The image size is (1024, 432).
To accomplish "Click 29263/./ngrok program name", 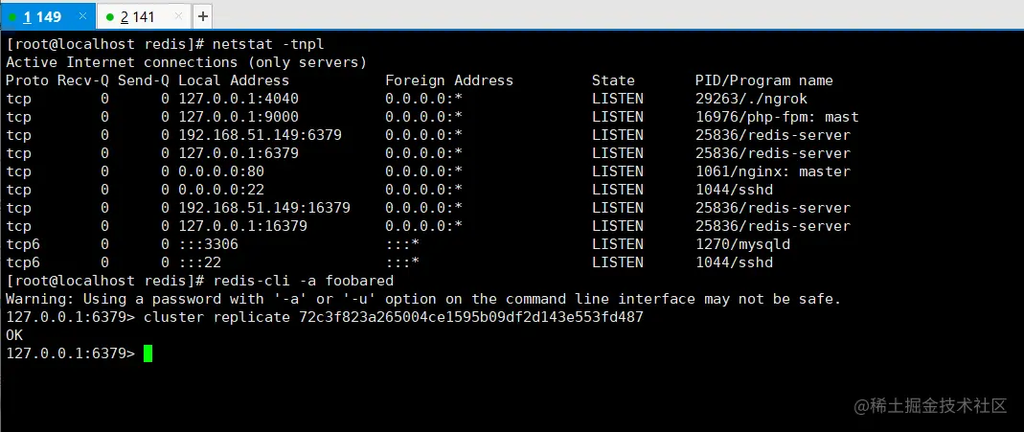I will [751, 100].
